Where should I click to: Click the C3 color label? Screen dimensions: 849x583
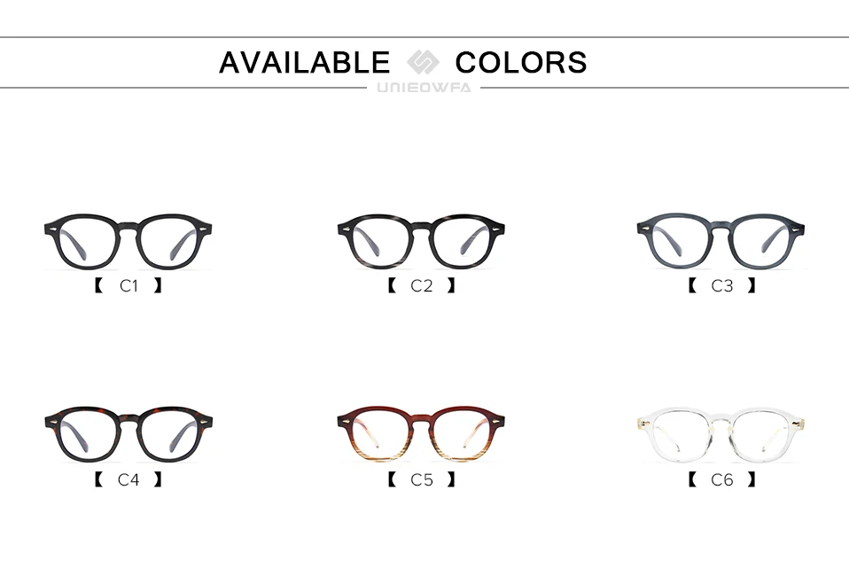click(721, 286)
